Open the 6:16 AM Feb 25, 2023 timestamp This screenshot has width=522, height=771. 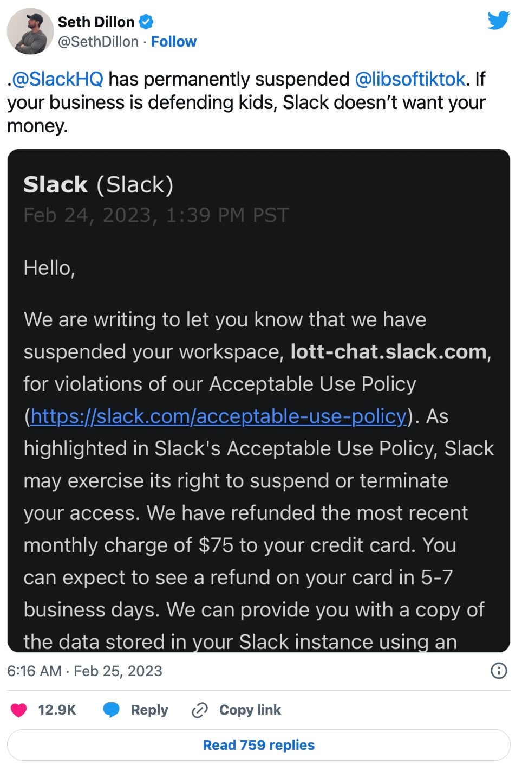coord(84,671)
